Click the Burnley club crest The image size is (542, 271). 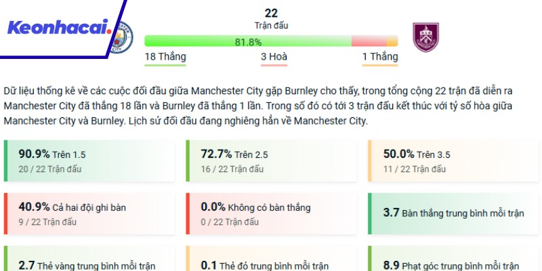pos(425,37)
